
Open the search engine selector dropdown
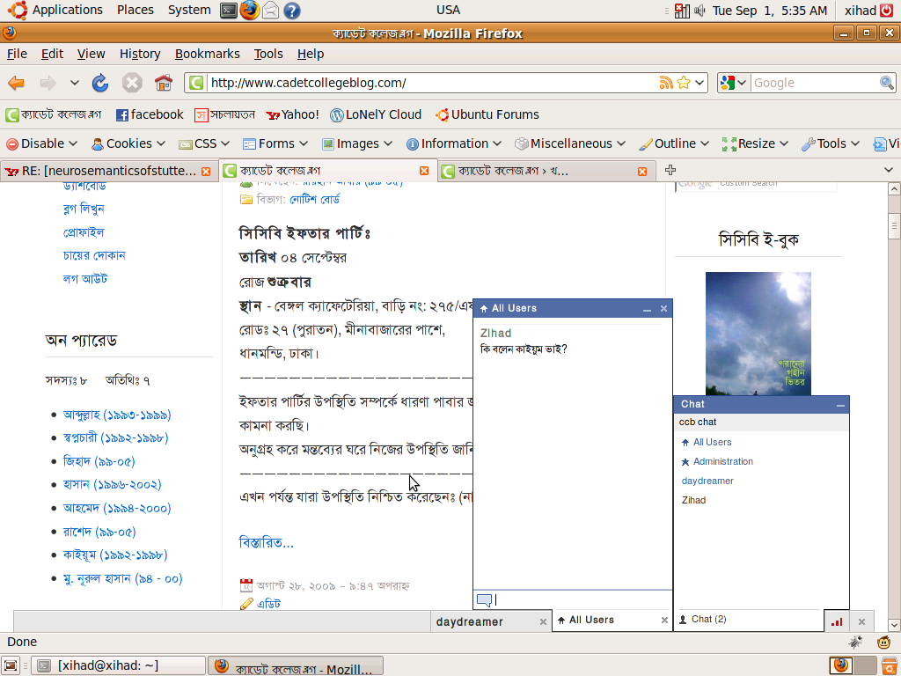click(734, 83)
